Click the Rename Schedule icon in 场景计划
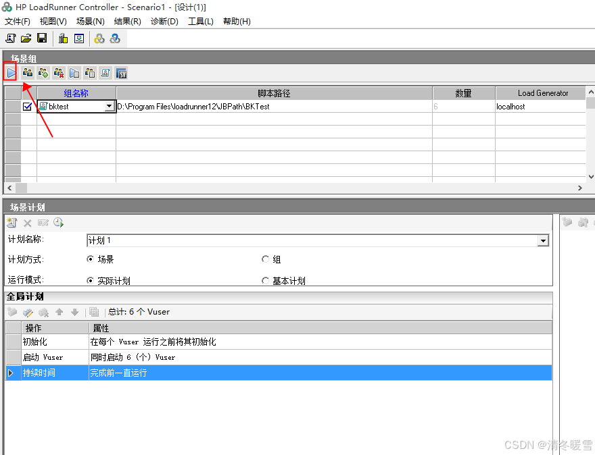595x455 pixels. pos(43,223)
